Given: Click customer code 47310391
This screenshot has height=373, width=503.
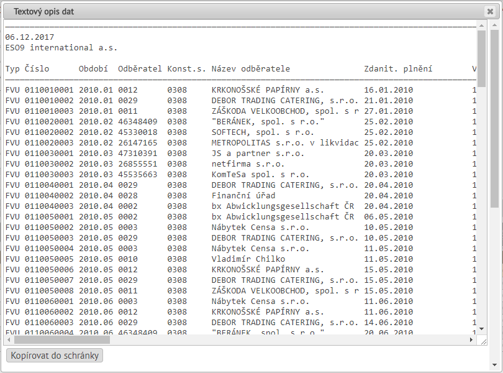Looking at the screenshot, I should click(x=138, y=154).
